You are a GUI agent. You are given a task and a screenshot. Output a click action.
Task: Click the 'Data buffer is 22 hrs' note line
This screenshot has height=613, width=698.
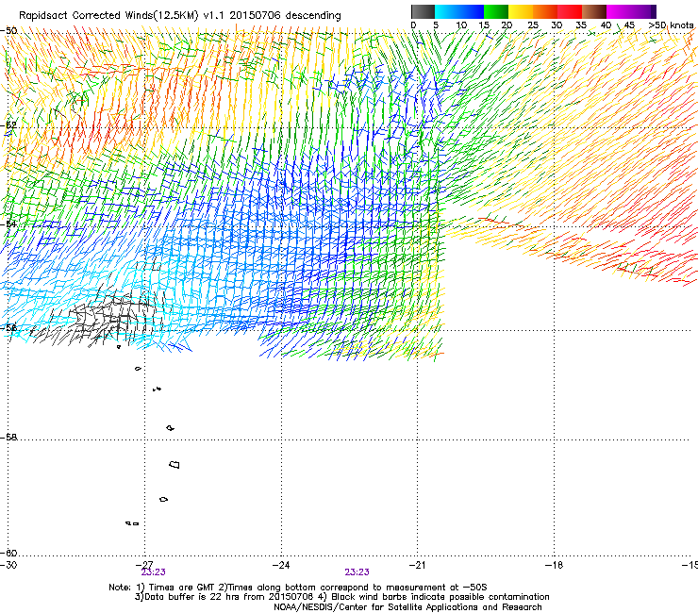(342, 597)
